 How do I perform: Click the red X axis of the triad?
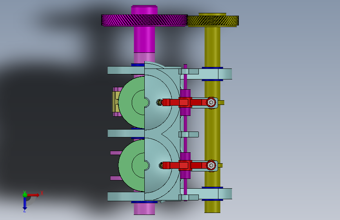33,195
